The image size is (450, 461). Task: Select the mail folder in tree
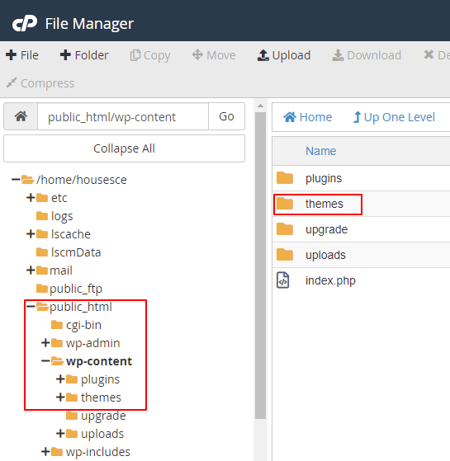61,270
